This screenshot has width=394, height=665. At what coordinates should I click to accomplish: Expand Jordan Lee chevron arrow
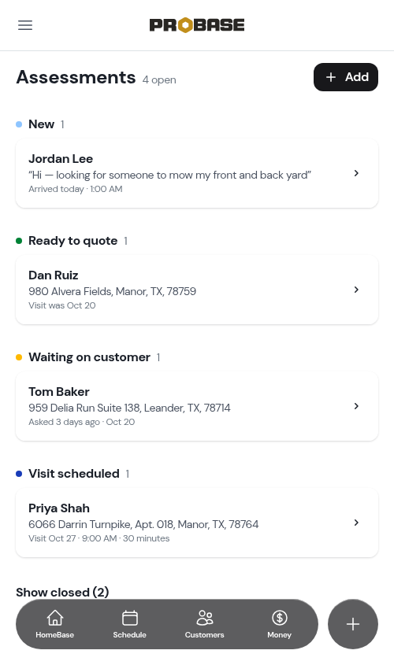tap(356, 173)
